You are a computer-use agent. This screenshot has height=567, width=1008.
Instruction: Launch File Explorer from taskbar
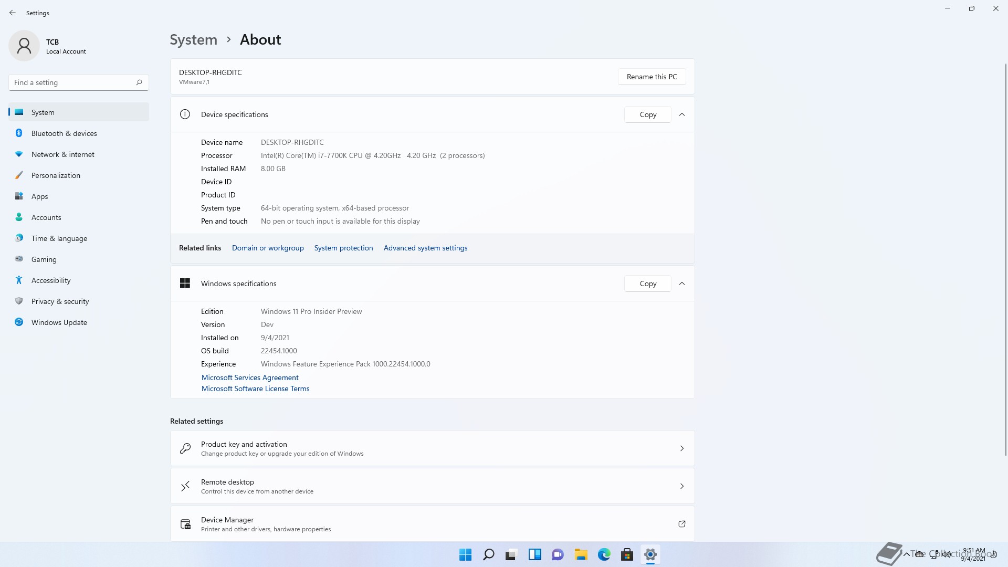click(581, 554)
